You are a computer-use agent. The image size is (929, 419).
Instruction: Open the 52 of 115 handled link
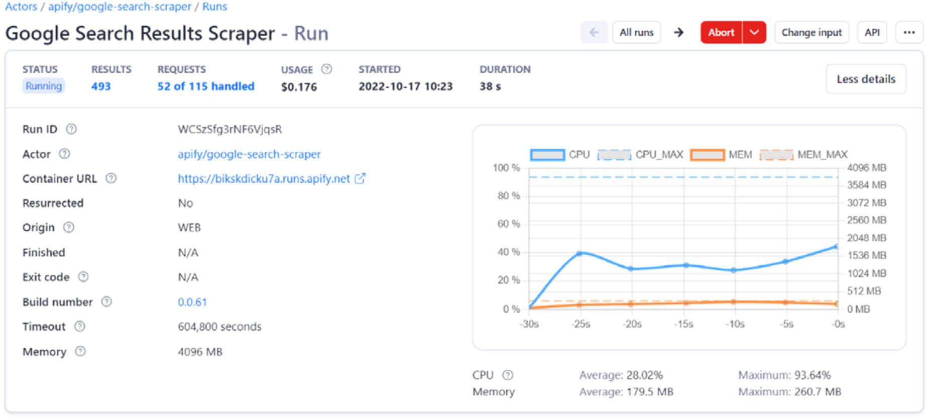pos(206,86)
